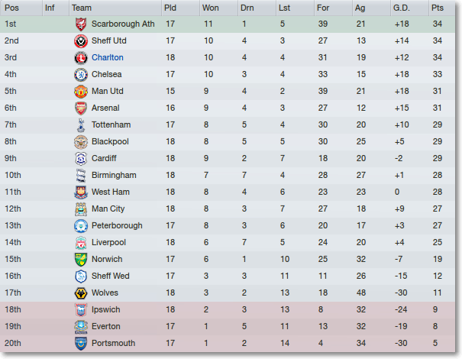Click the Sheff Utd club badge

coord(81,41)
